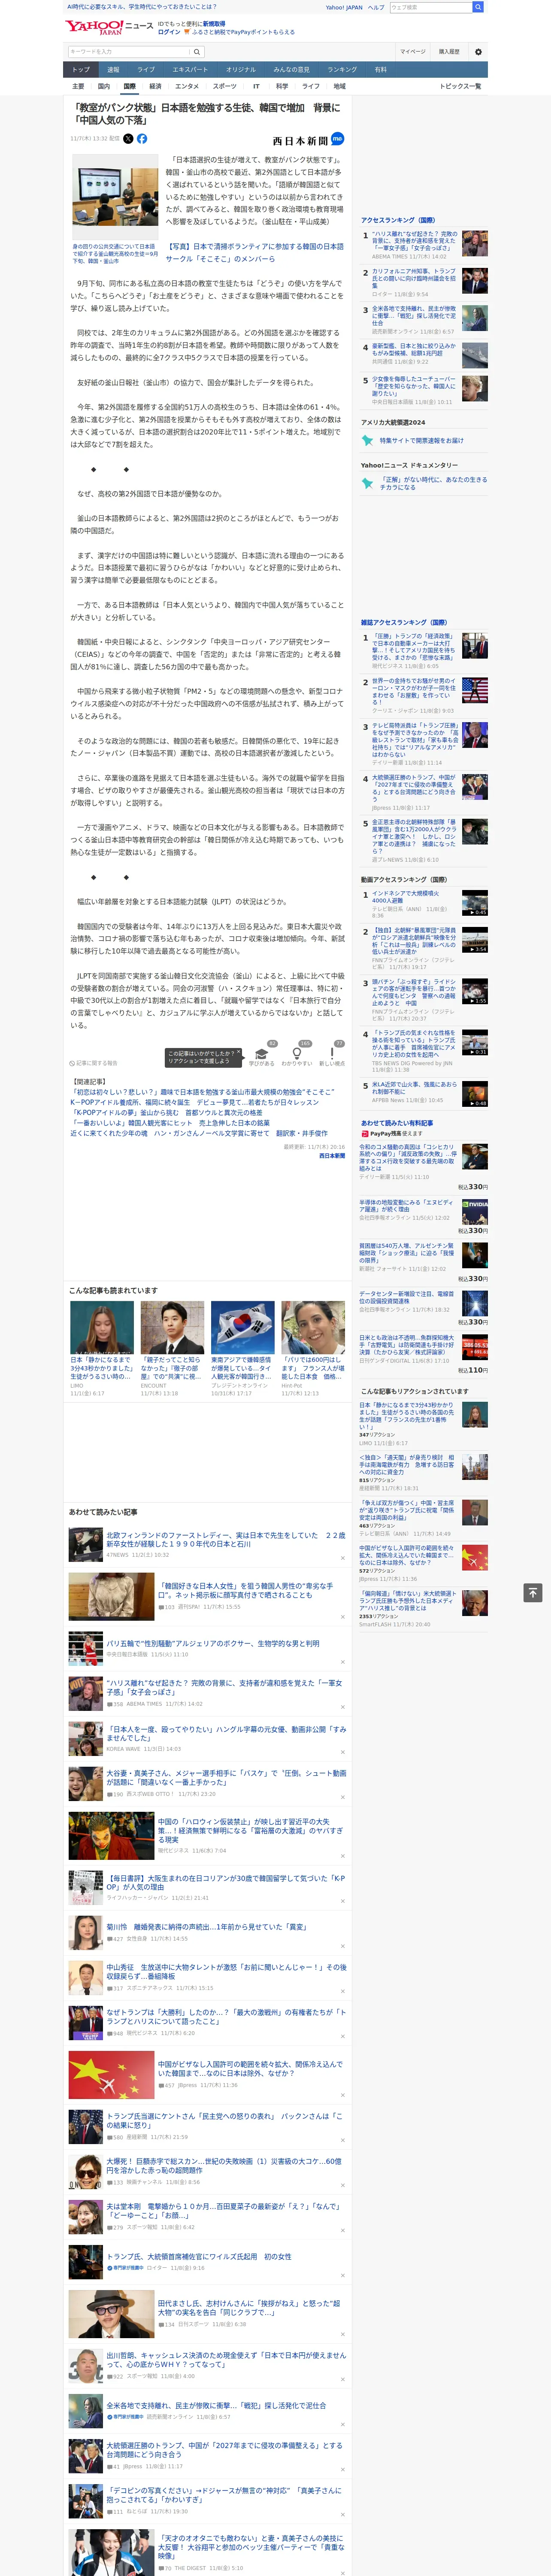
Task: Click the teal bird icon beside 特集サイトで開票速報
Action: pyautogui.click(x=367, y=440)
